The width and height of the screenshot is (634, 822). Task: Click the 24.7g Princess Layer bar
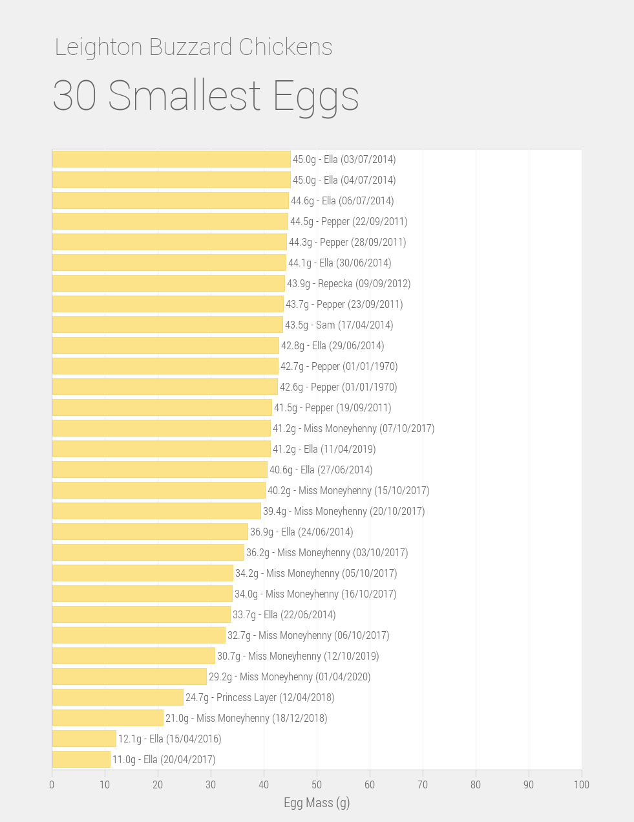click(x=118, y=697)
